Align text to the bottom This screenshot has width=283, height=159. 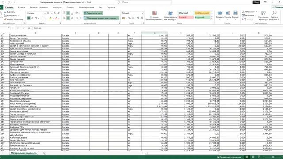pos(72,13)
